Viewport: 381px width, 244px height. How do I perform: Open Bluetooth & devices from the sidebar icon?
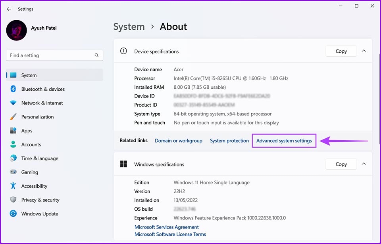(12, 89)
